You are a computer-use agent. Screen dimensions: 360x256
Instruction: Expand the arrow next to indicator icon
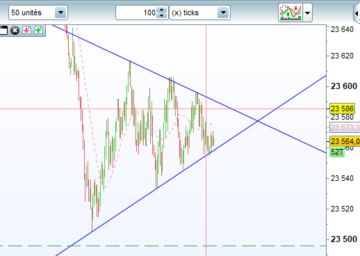(x=307, y=13)
